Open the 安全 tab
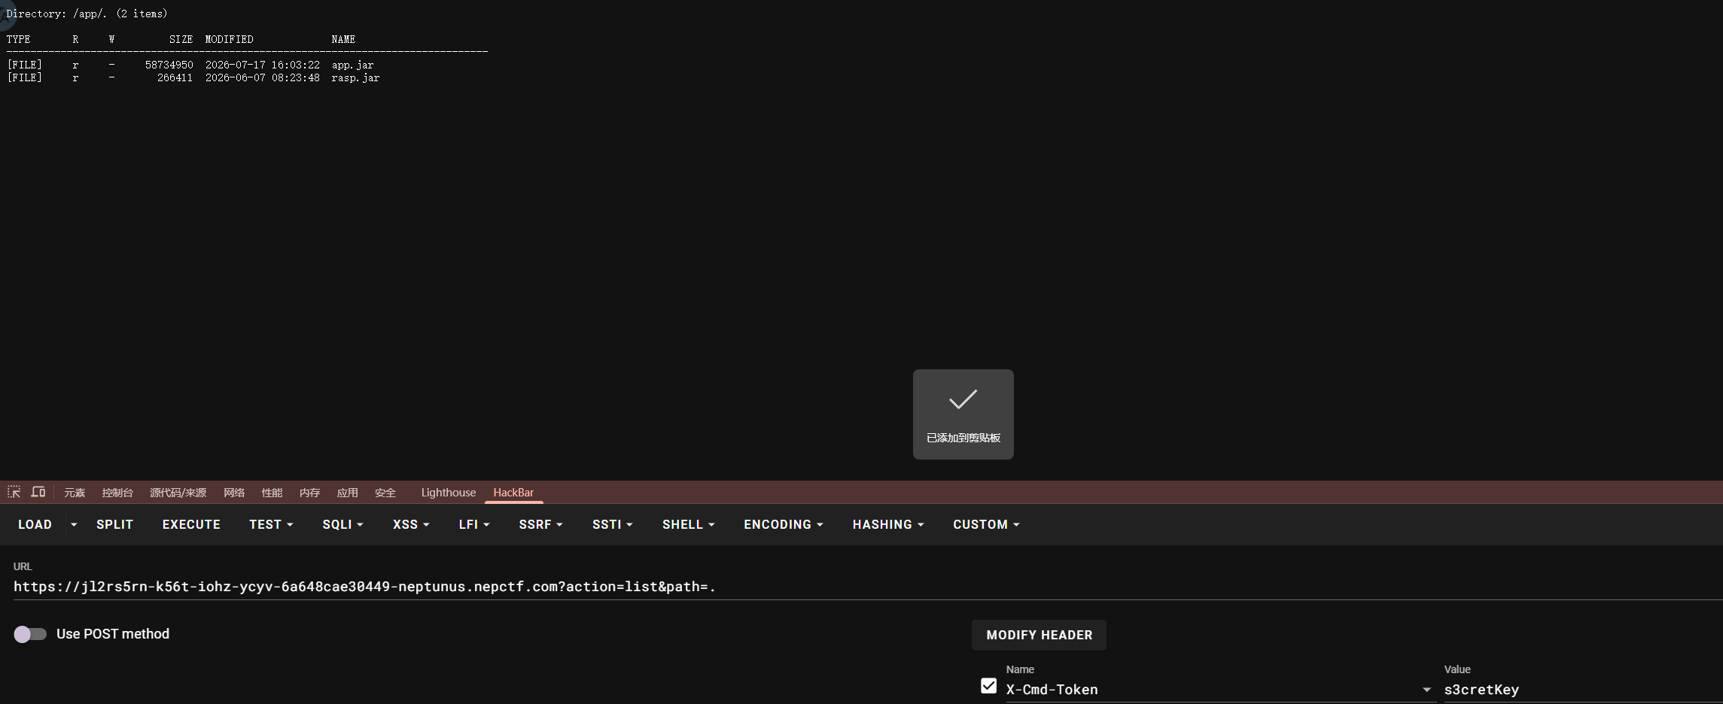 [385, 493]
